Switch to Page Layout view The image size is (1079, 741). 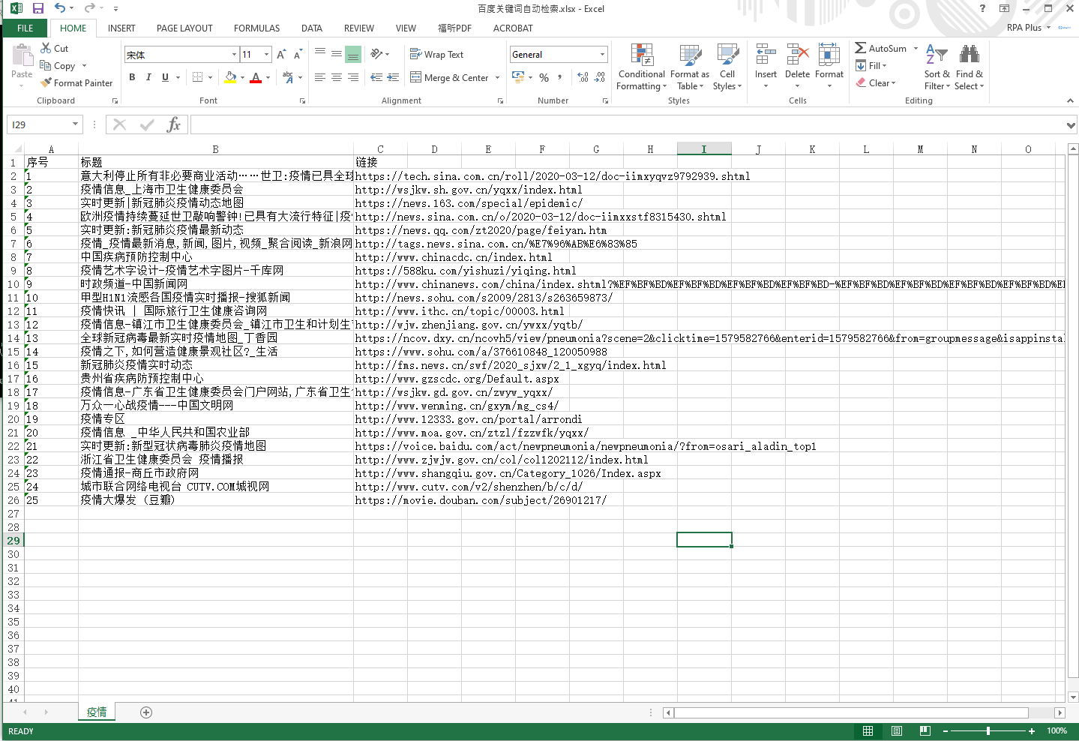tap(897, 731)
